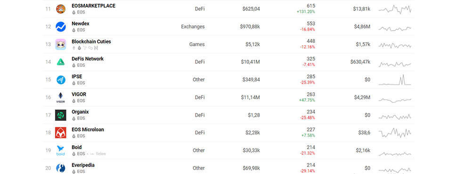Click the Organix green square logo

[61, 115]
